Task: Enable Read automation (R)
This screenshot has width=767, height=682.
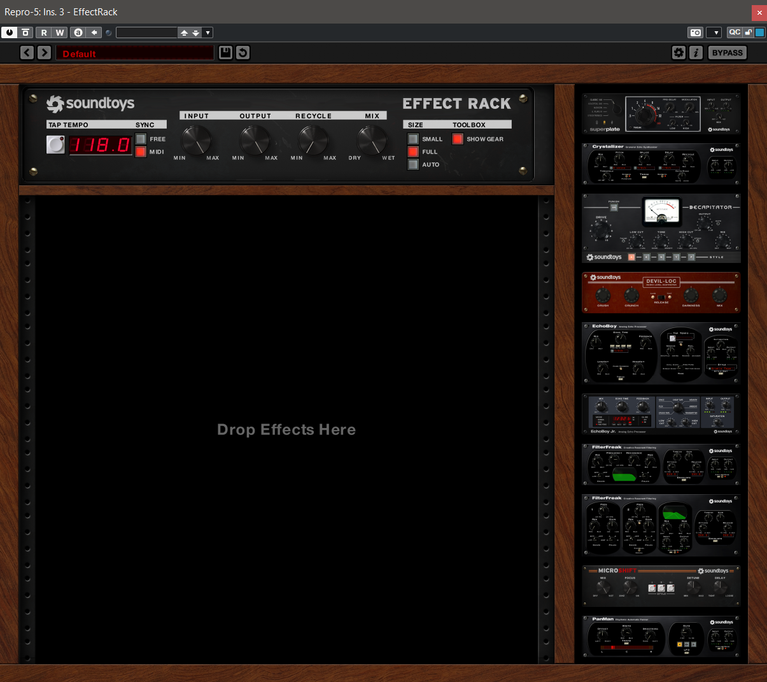Action: point(44,32)
